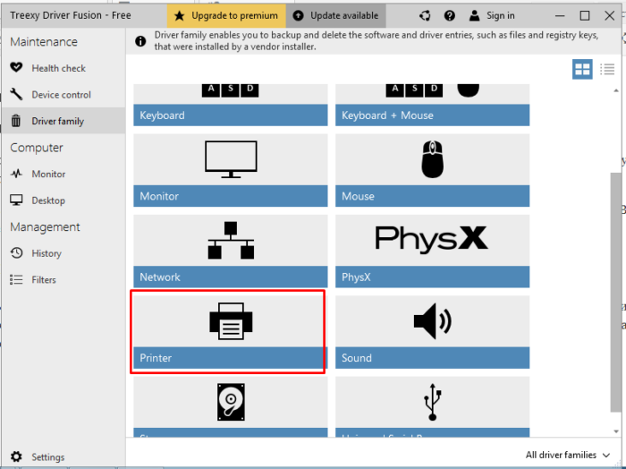This screenshot has width=626, height=469.
Task: Open the Filters section
Action: [63, 279]
